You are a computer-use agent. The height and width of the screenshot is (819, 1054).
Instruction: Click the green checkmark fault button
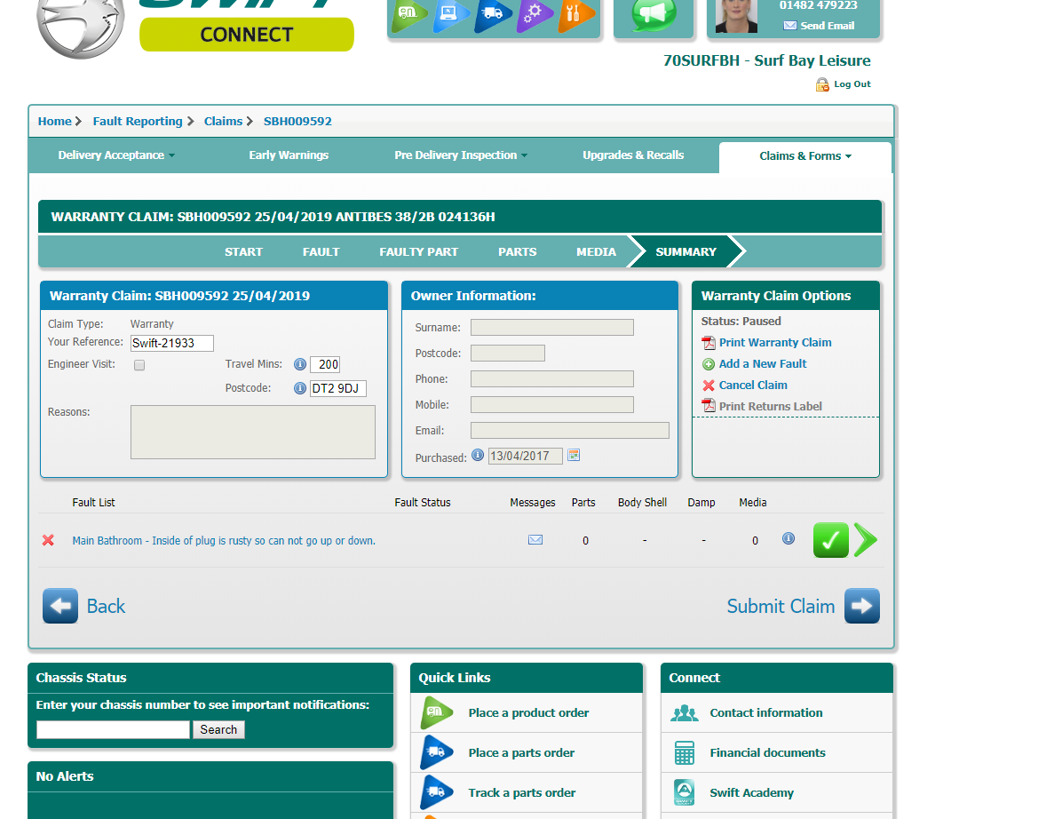pos(831,540)
